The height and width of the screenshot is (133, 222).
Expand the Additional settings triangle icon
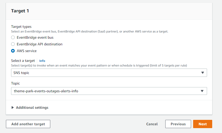[12, 107]
